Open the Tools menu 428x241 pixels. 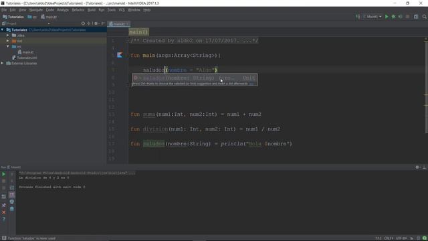click(x=111, y=10)
